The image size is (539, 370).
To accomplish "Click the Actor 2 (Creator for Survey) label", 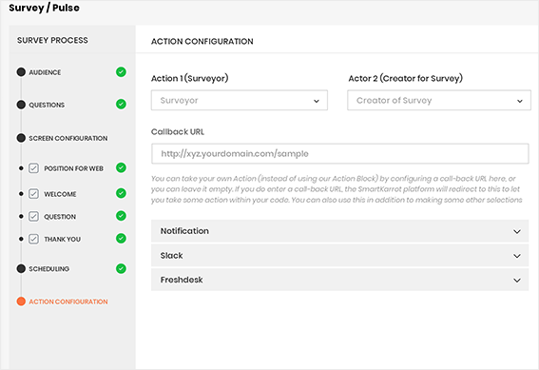I will (x=406, y=78).
